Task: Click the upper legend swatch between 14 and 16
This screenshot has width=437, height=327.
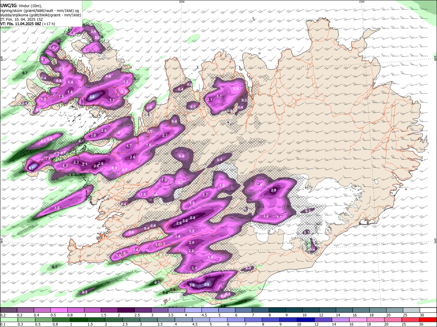Action: (343, 310)
